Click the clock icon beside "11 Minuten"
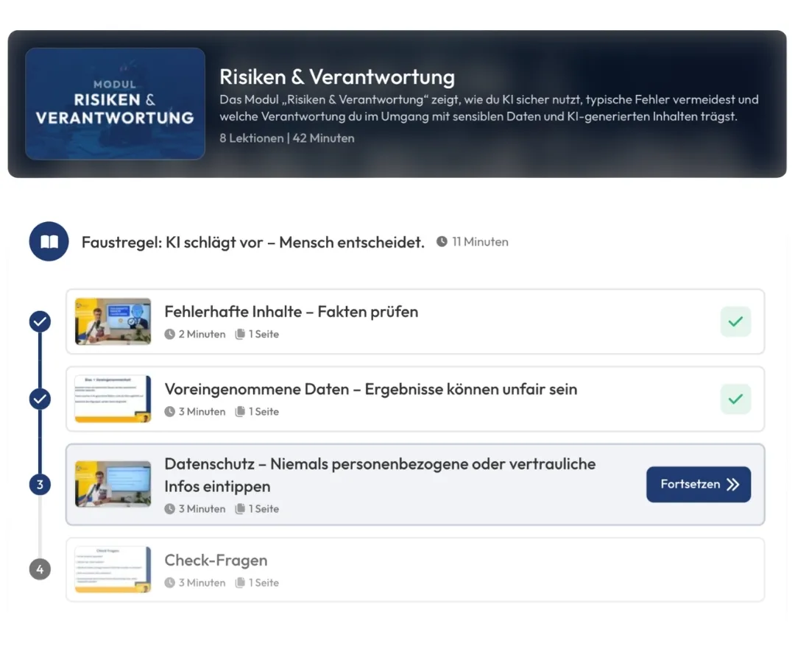795x662 pixels. point(442,241)
